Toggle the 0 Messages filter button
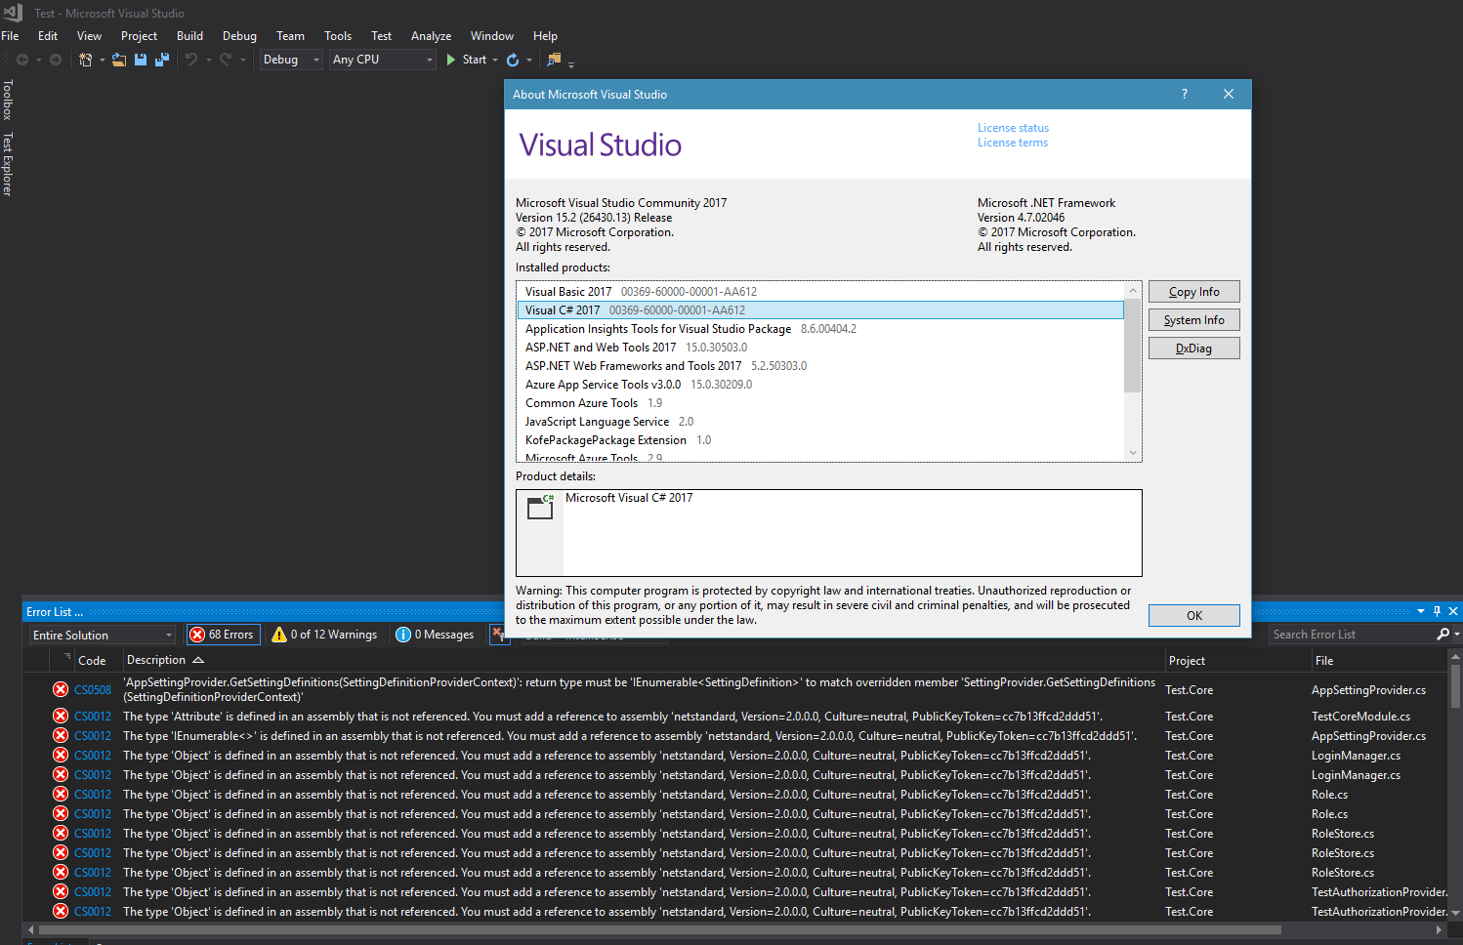Viewport: 1463px width, 945px height. pyautogui.click(x=436, y=634)
